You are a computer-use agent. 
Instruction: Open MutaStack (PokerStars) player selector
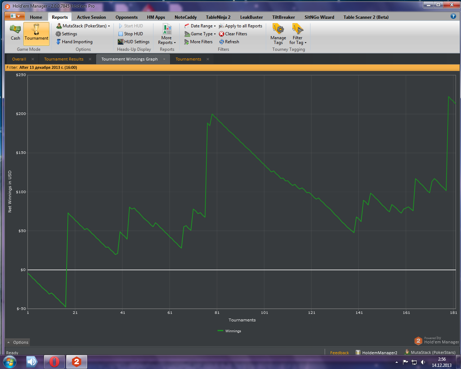pos(83,26)
